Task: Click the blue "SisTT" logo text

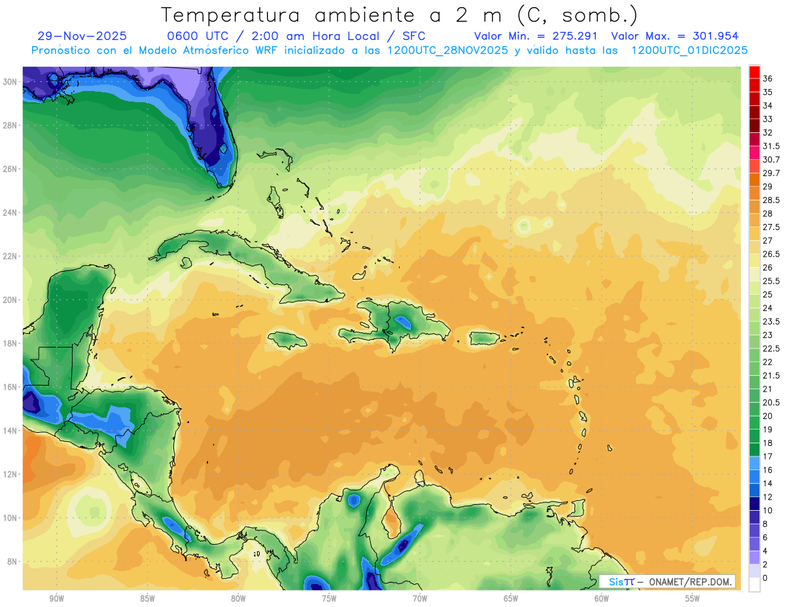Action: [621, 581]
